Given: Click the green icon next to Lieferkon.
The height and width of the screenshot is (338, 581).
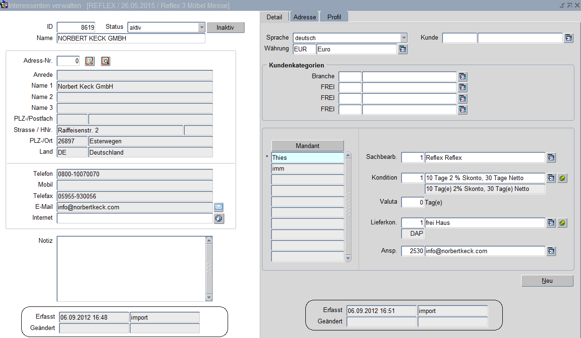Looking at the screenshot, I should [562, 223].
